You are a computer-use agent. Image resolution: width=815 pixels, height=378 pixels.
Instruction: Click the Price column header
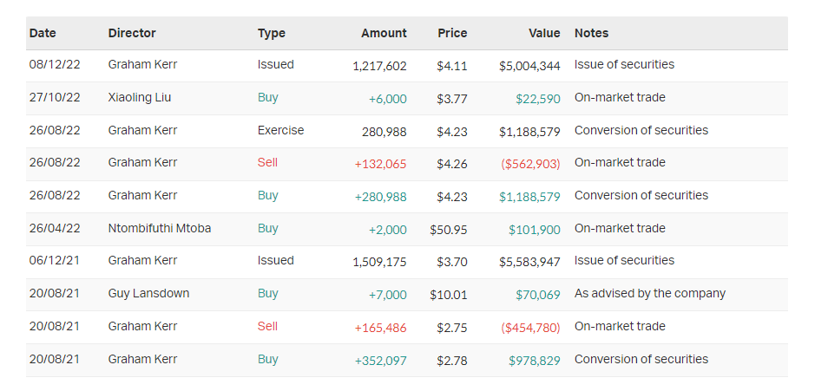[x=452, y=33]
